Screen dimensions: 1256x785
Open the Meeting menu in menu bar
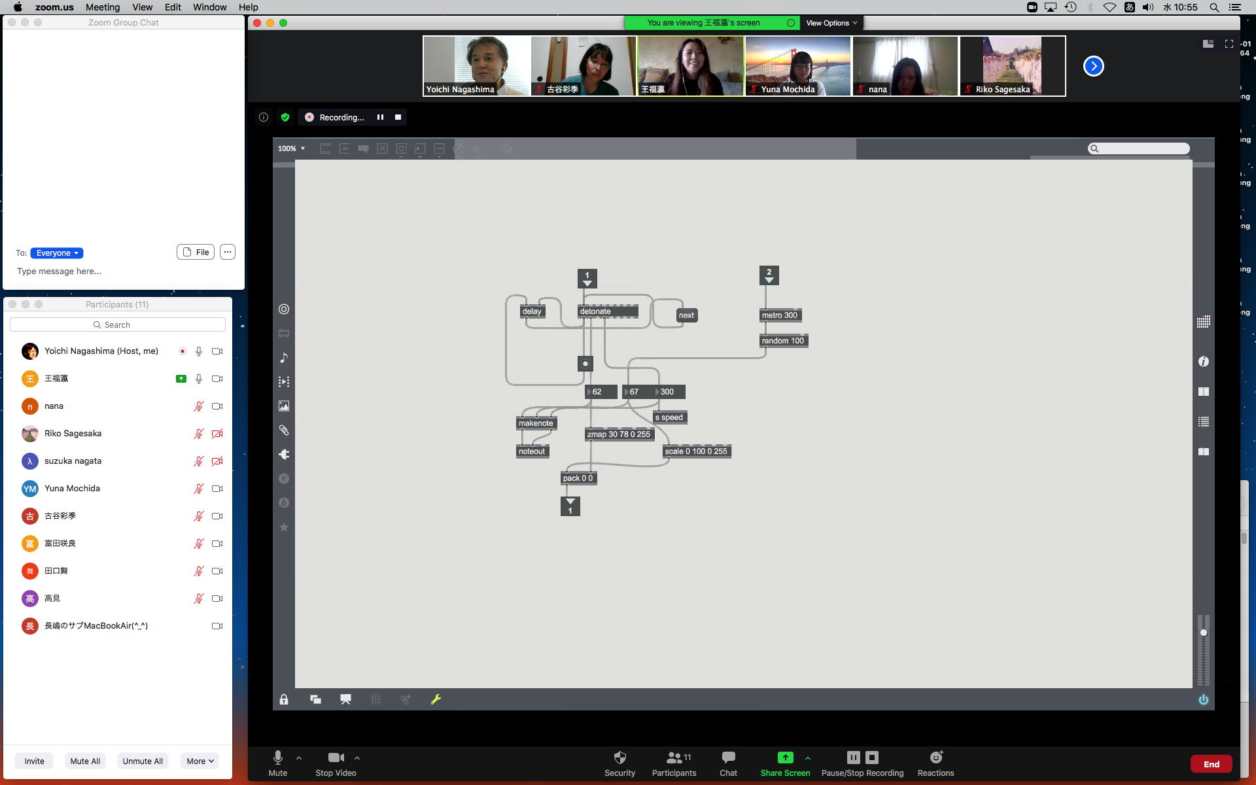(103, 7)
